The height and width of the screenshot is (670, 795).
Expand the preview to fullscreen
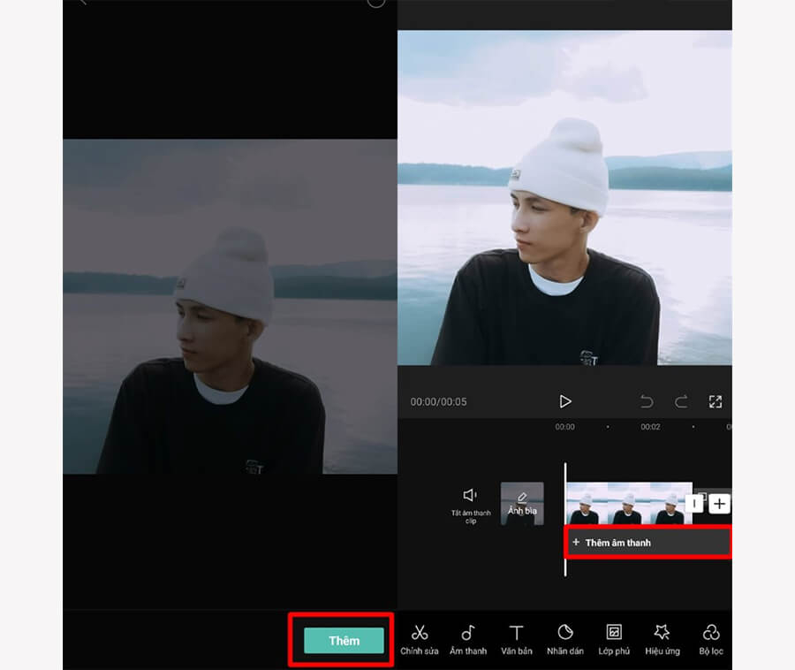[x=715, y=400]
